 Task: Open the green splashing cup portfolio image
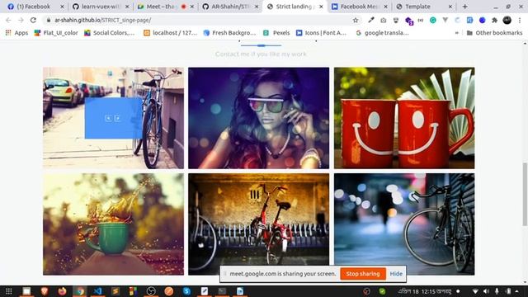coord(113,224)
